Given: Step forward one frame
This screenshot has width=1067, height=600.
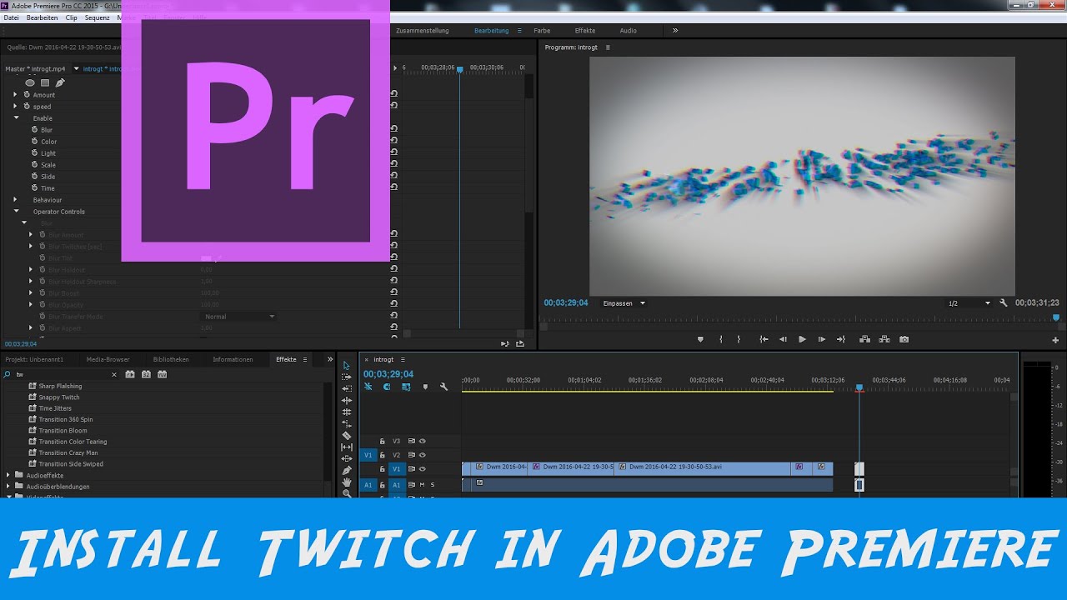Looking at the screenshot, I should (x=822, y=339).
